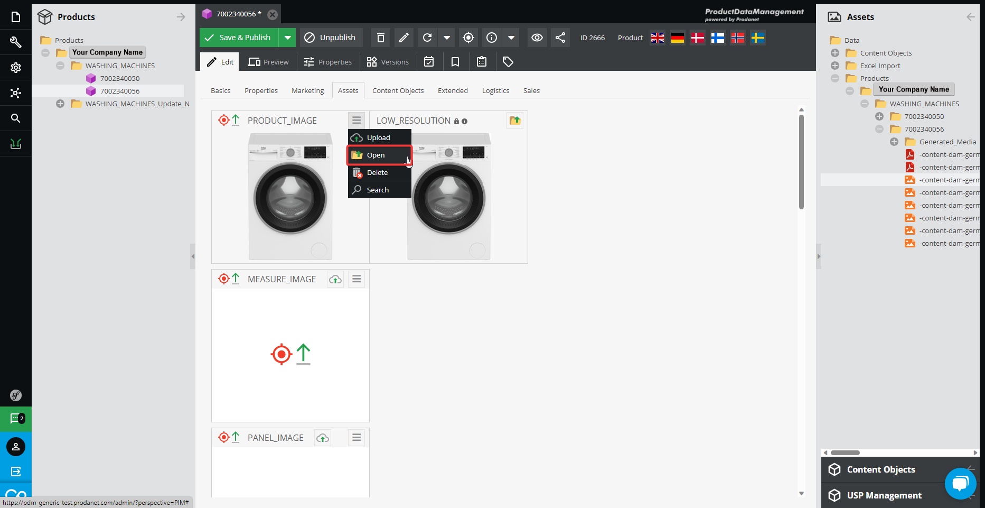Expand Content Objects folder in Assets tree

[835, 53]
